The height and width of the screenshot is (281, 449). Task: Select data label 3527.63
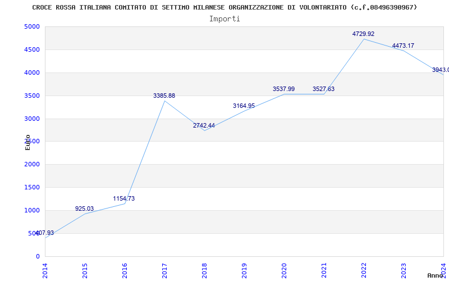323,89
